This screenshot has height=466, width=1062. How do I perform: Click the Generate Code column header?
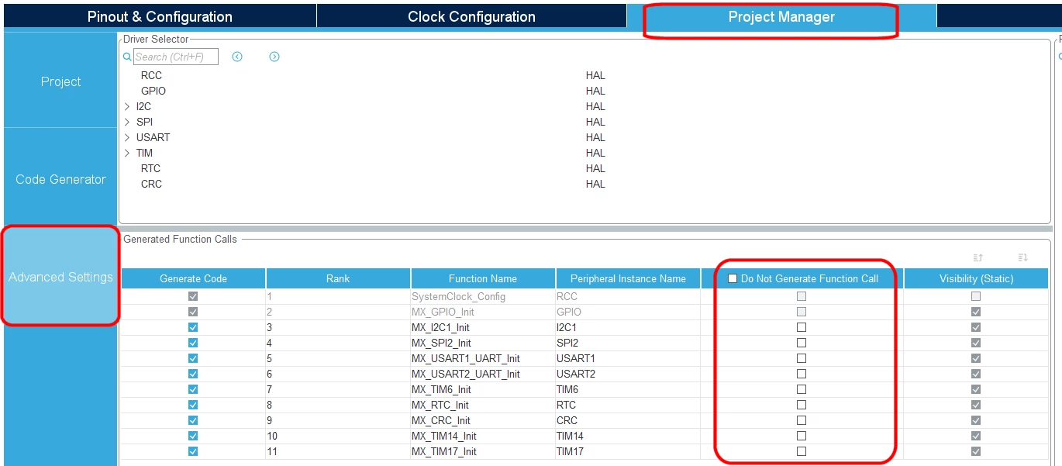click(x=193, y=278)
